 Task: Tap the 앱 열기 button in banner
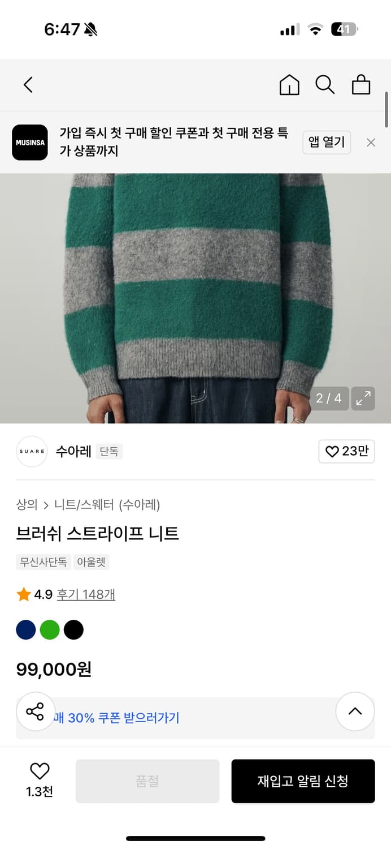pyautogui.click(x=327, y=142)
